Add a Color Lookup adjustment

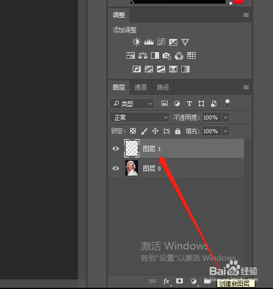[191, 56]
